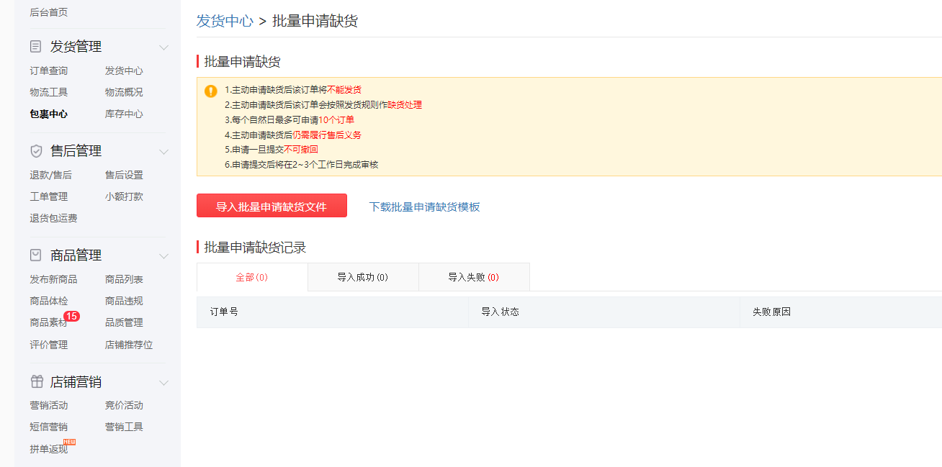Image resolution: width=942 pixels, height=467 pixels.
Task: Open 评价管理 menu item
Action: click(x=49, y=345)
